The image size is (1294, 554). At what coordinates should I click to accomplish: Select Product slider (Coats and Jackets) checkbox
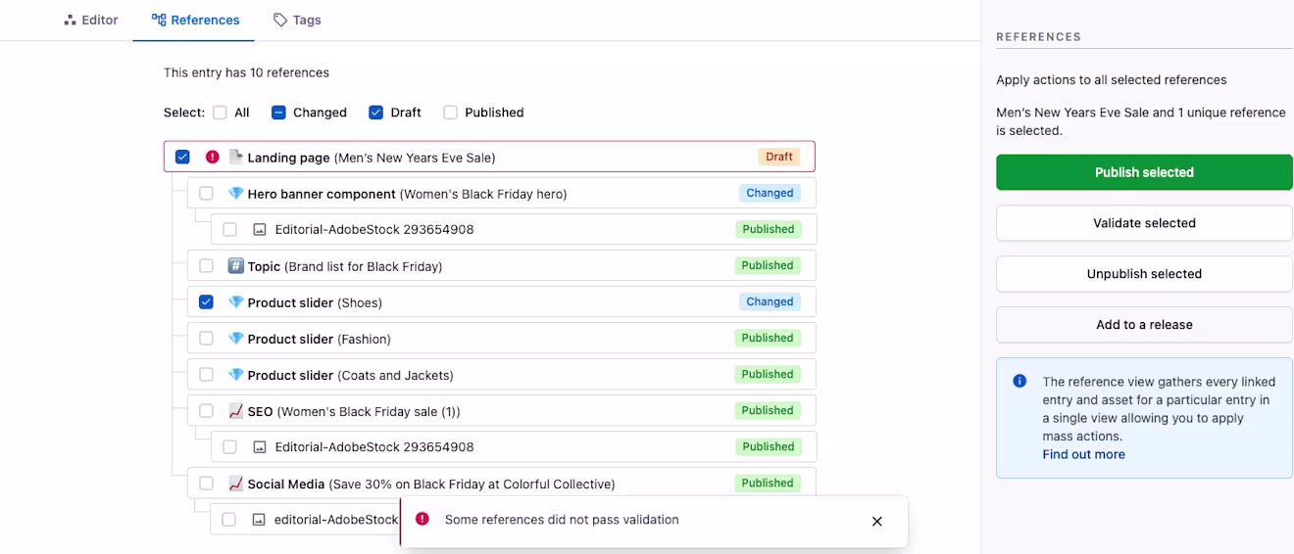pos(206,375)
